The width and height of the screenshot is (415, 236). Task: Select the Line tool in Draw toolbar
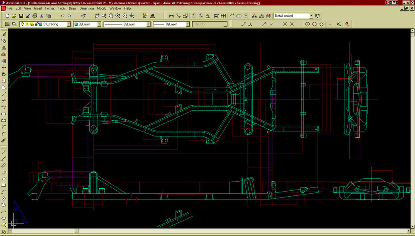(4, 152)
